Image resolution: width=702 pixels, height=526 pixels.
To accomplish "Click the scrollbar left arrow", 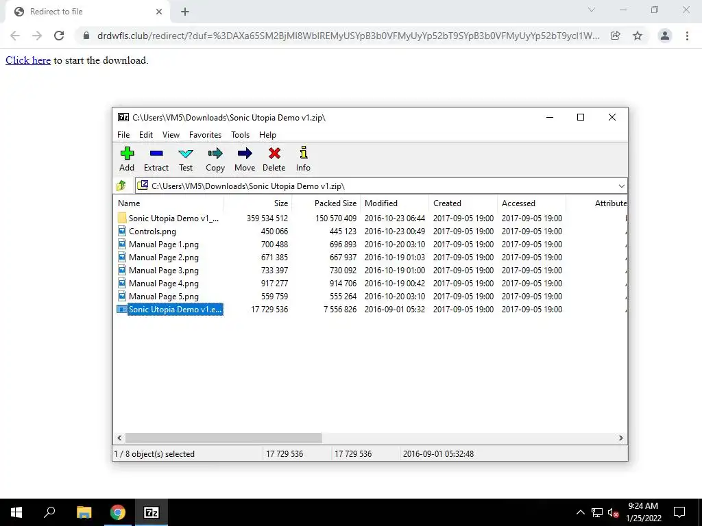I will tap(119, 438).
